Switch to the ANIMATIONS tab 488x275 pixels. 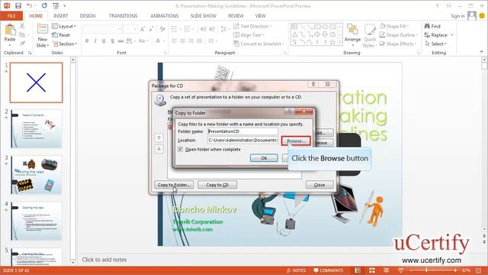[165, 15]
